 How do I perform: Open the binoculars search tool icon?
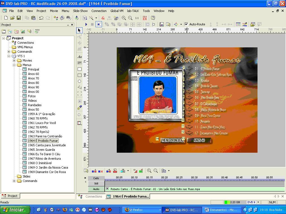(69, 18)
